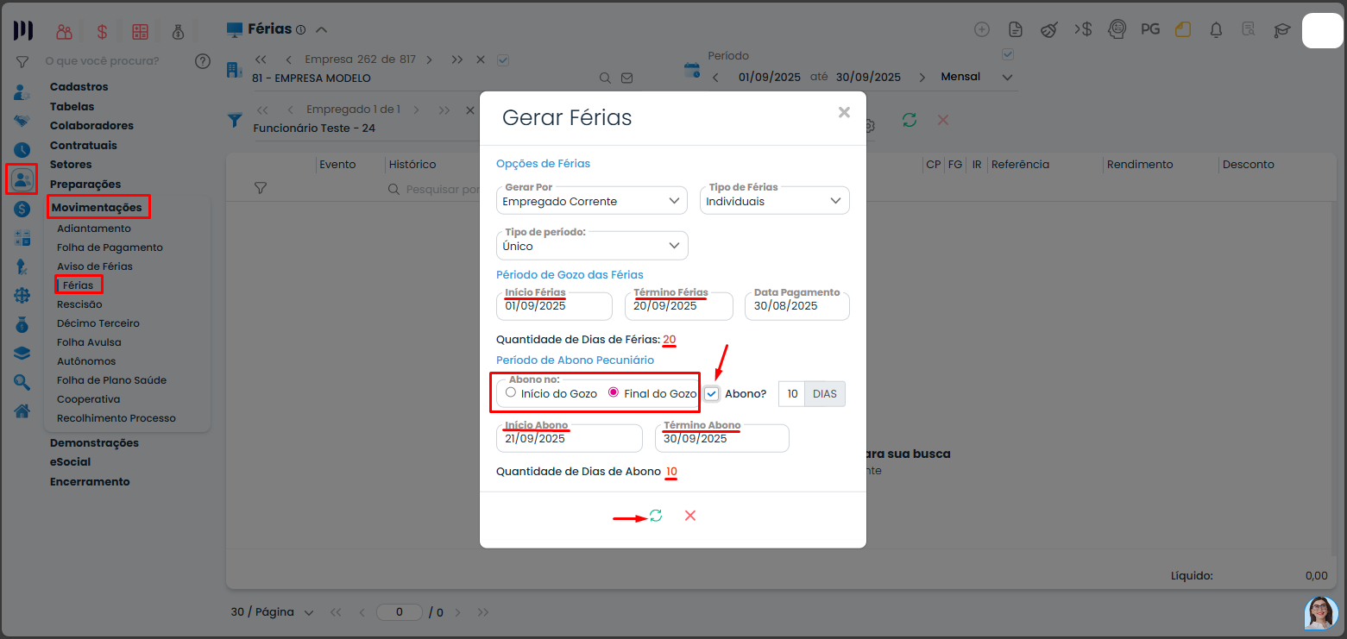
Task: Click the graduation cap icon
Action: 1282,29
